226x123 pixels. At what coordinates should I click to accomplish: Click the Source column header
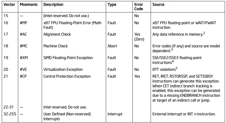(158, 5)
